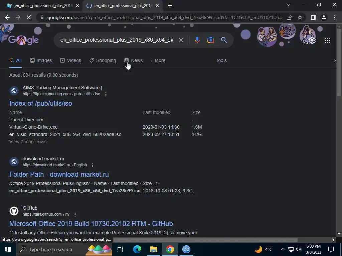Clear the Google search box text

(181, 40)
